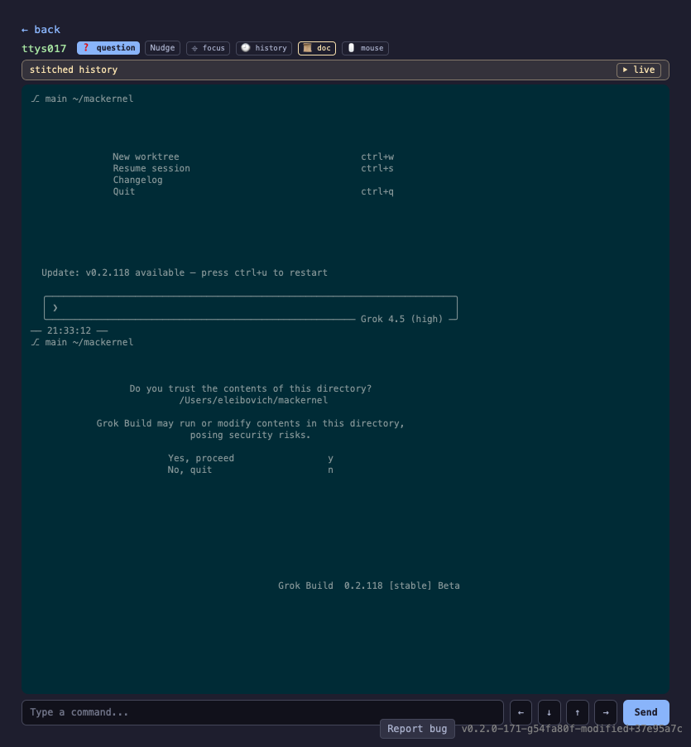Click the /Users/eleibovich/mackernel path

(254, 400)
